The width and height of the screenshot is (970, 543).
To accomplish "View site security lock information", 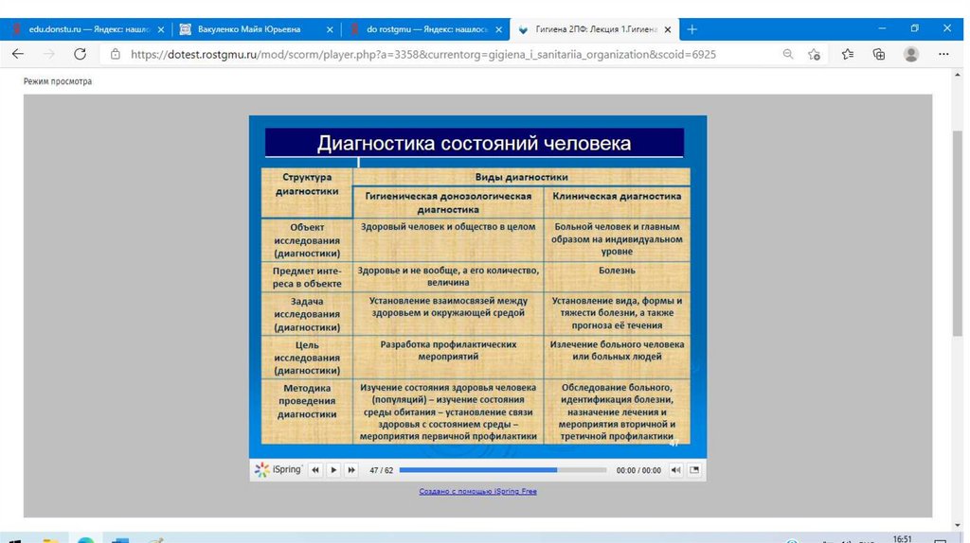I will [115, 54].
